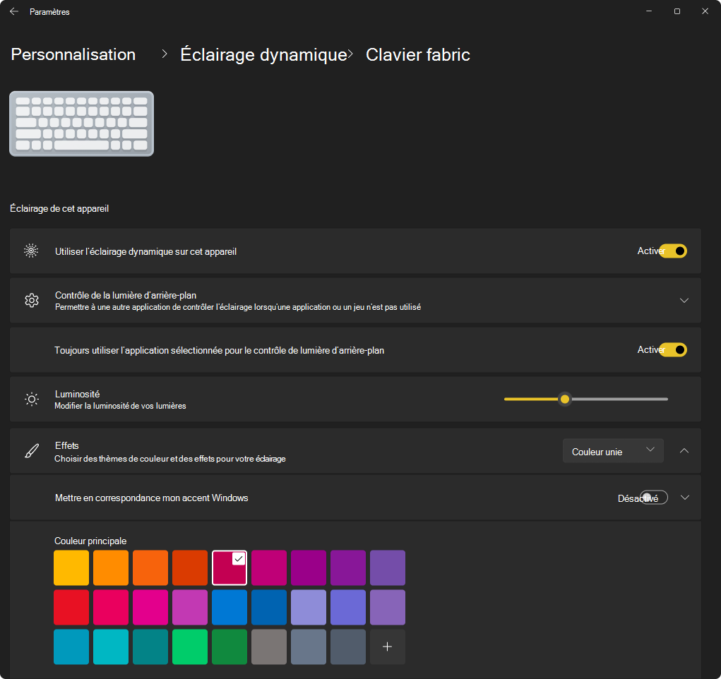Select the dark teal swatch
This screenshot has height=679, width=721.
(150, 647)
